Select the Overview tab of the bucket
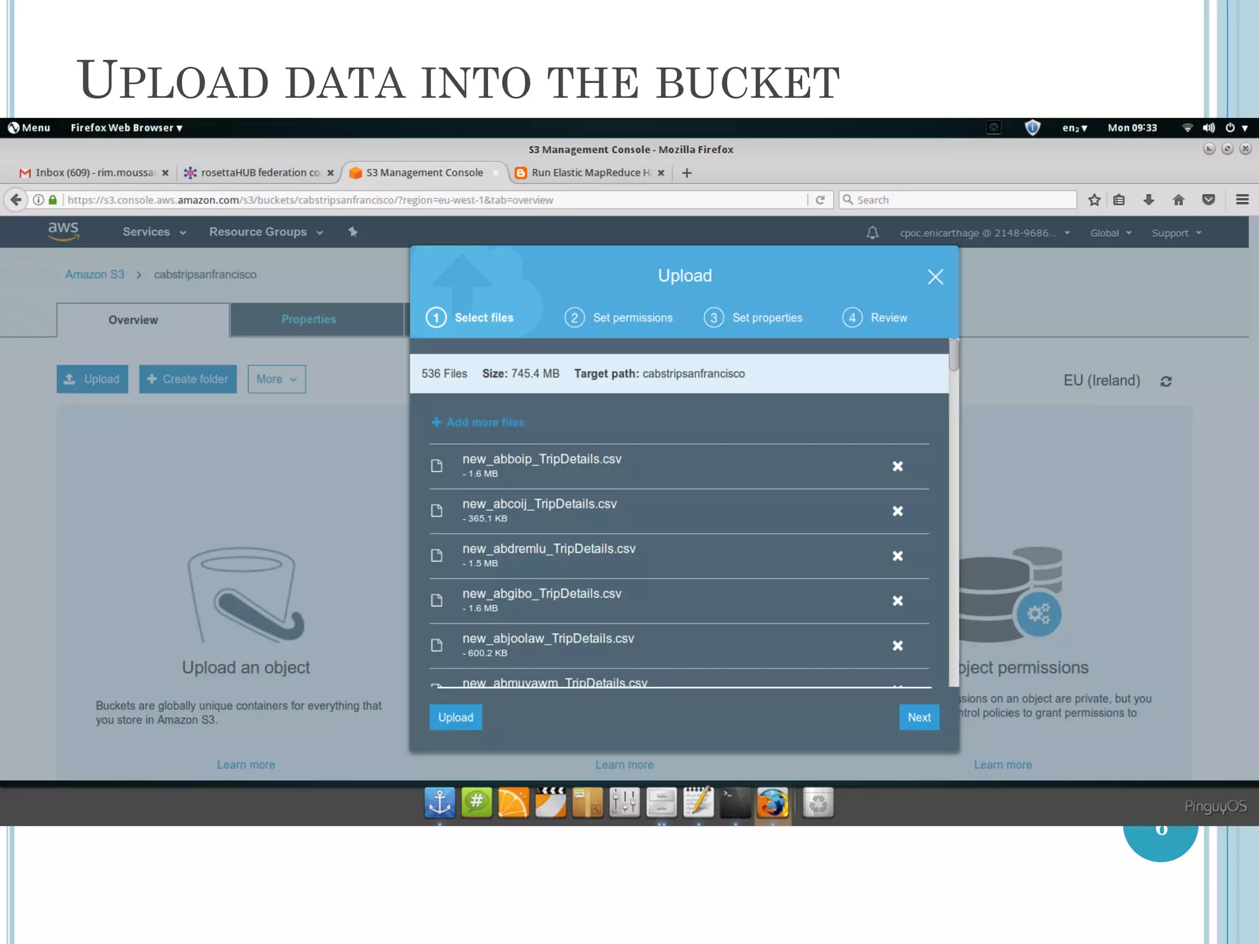The image size is (1259, 944). 143,320
